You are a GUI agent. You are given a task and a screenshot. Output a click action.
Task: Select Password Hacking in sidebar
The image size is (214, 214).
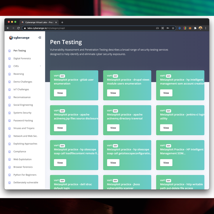point(23,120)
